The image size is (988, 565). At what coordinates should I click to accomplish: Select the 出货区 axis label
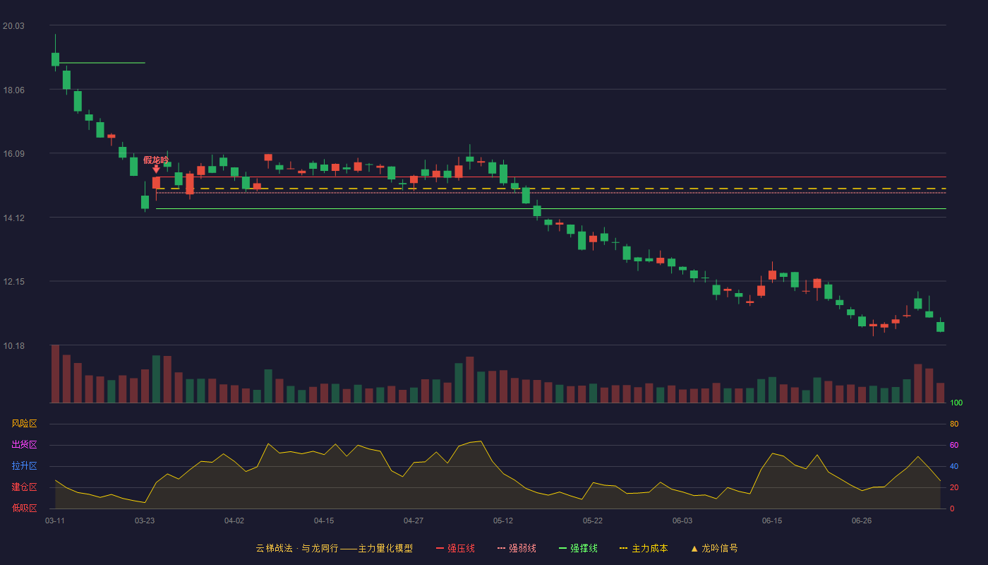[25, 445]
